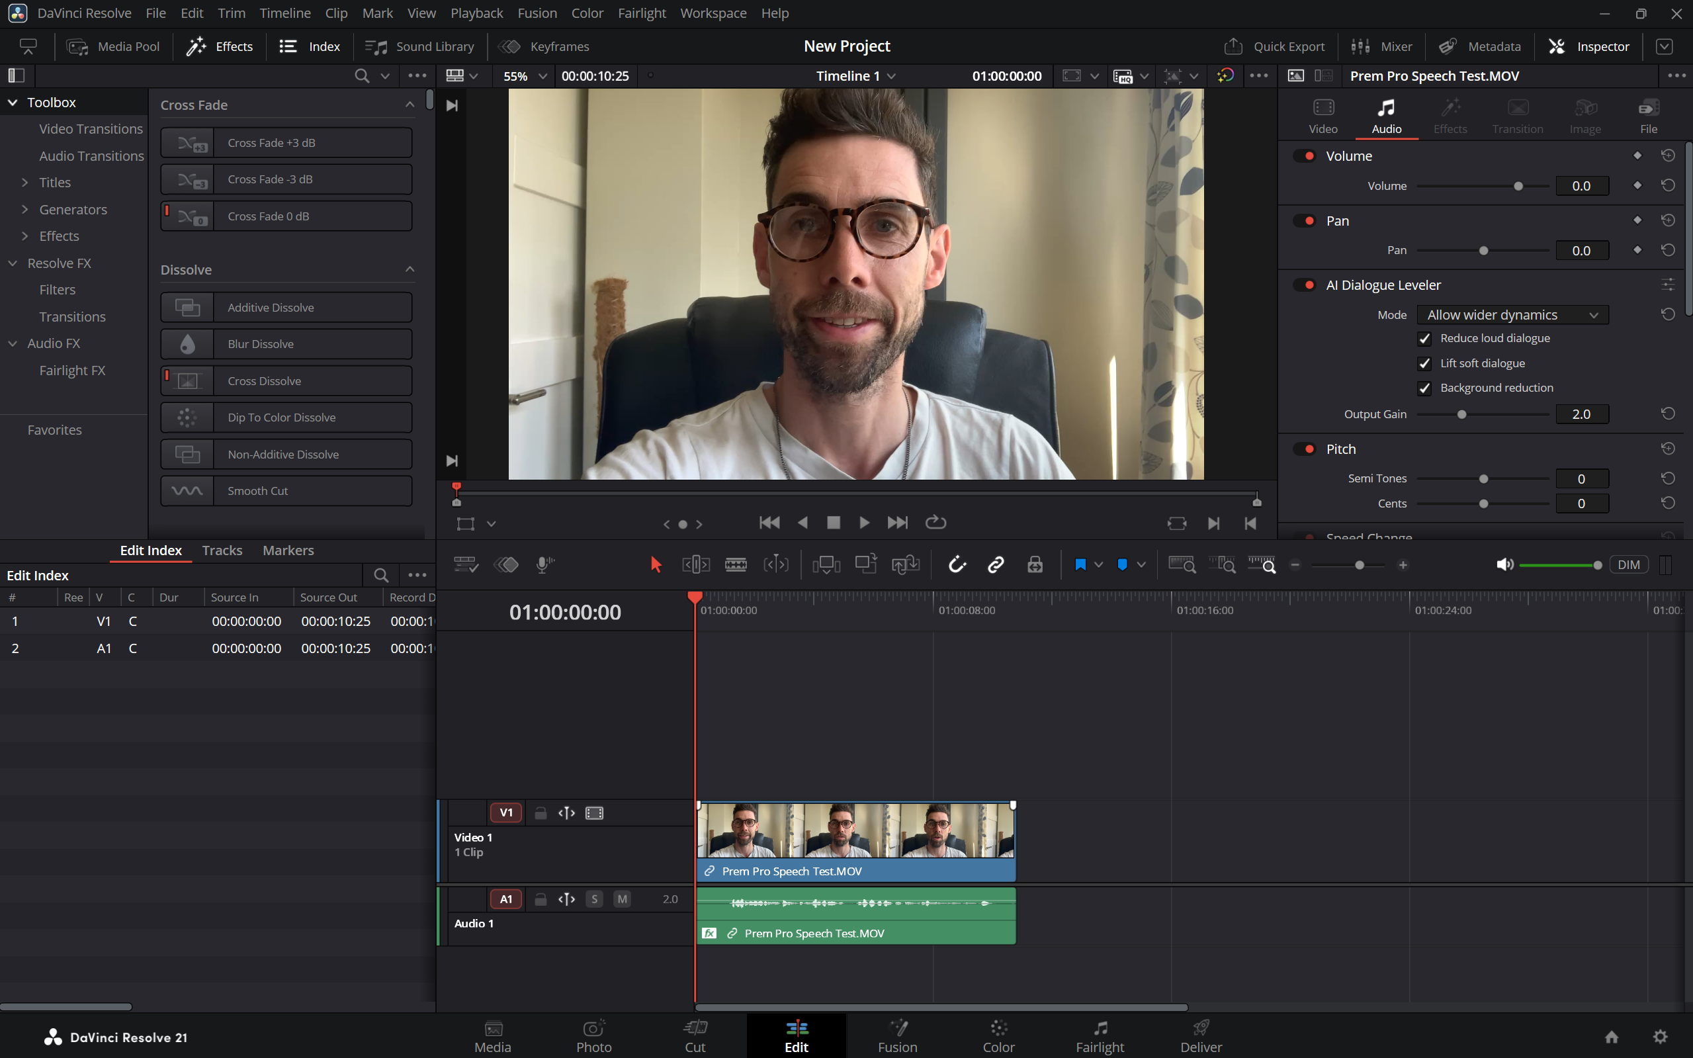Click the Go to First Frame control

[x=769, y=523]
